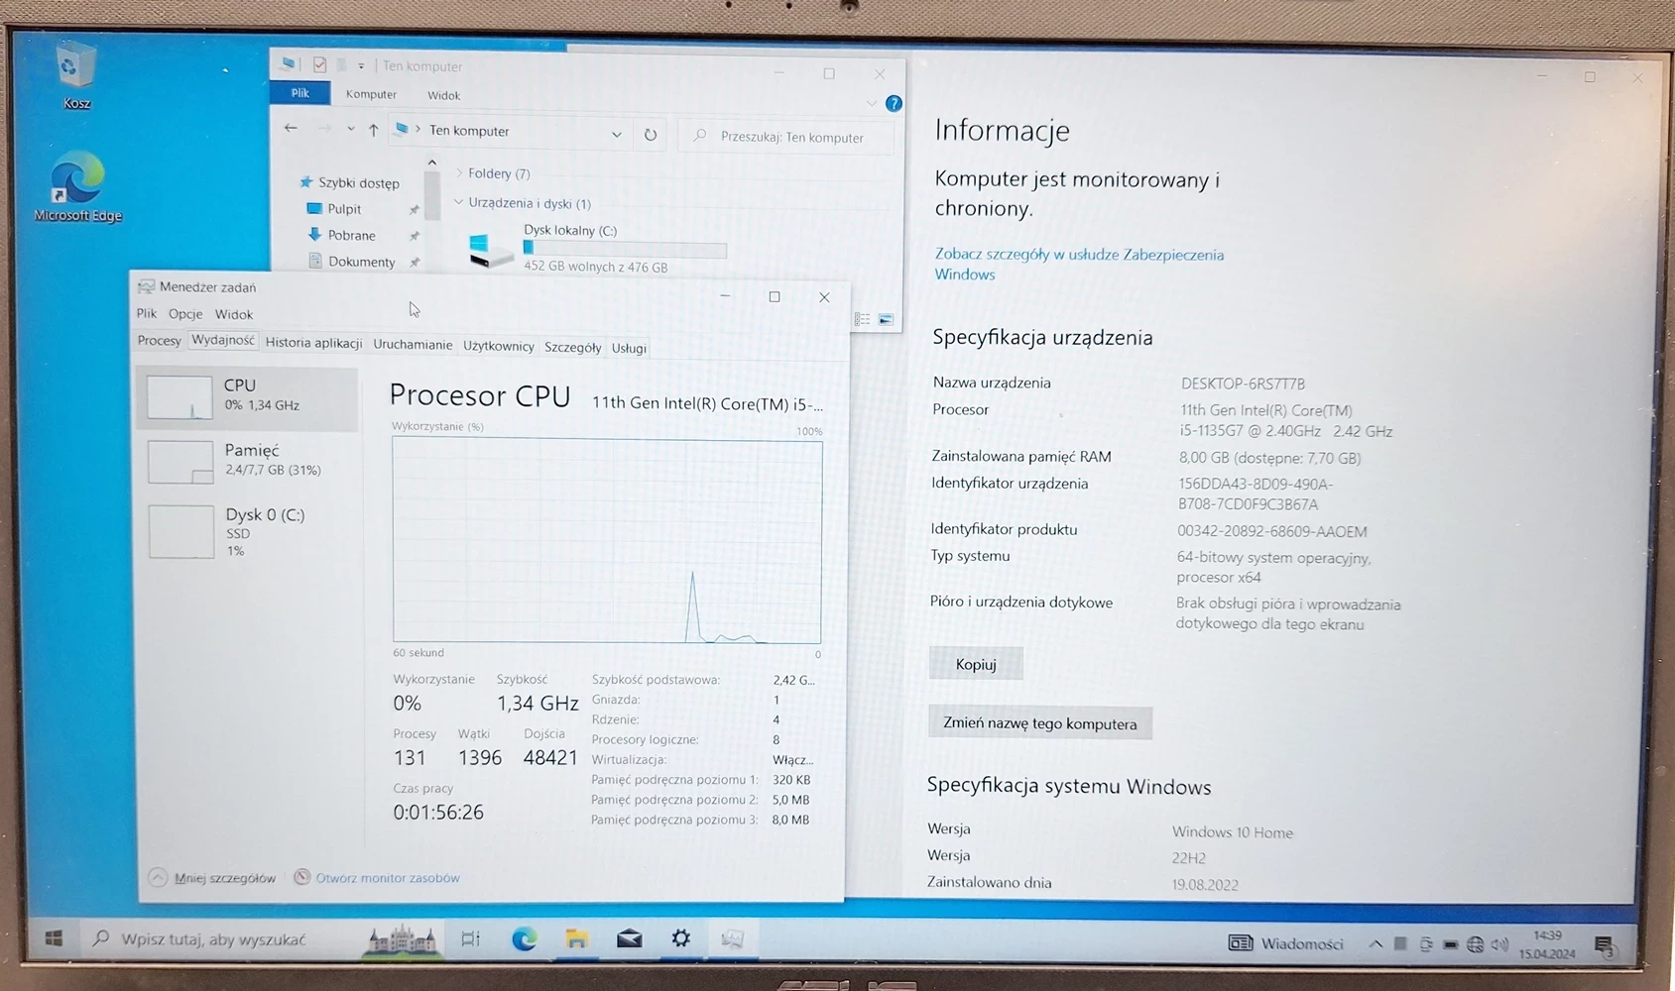Viewport: 1675px width, 991px height.
Task: Open the Opcje menu in Task Manager
Action: 185,313
